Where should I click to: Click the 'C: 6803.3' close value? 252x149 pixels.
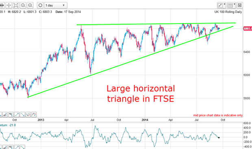point(46,12)
